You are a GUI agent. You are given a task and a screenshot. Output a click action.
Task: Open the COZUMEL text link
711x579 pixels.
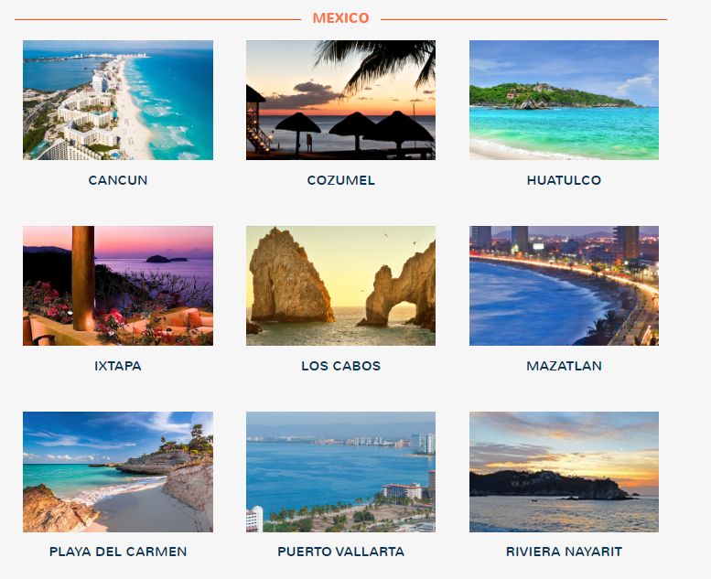click(x=341, y=180)
